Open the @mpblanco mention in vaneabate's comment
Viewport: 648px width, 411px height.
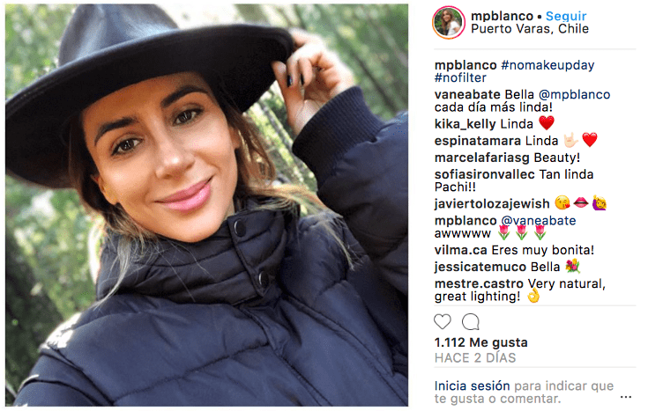575,94
